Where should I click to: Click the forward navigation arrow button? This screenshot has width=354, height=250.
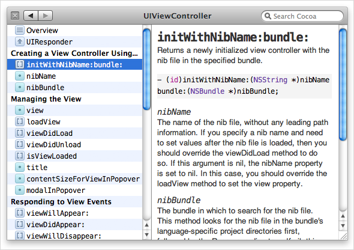46,16
